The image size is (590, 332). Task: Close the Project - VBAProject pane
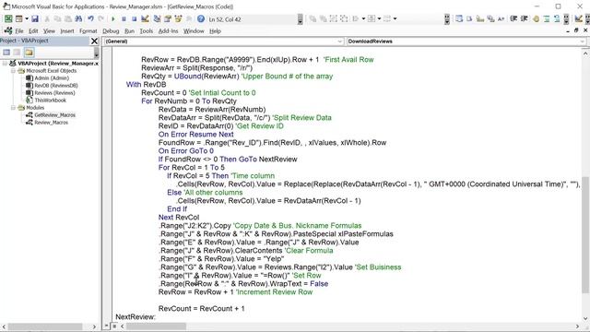(x=94, y=41)
